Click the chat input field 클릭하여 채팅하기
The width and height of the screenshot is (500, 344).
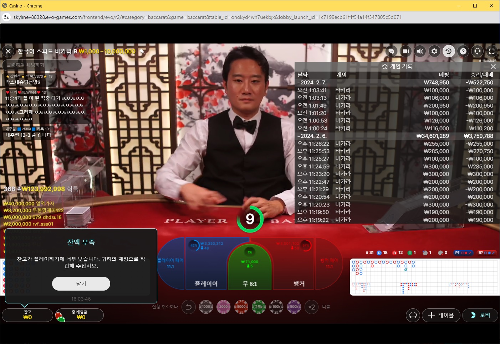pos(42,65)
